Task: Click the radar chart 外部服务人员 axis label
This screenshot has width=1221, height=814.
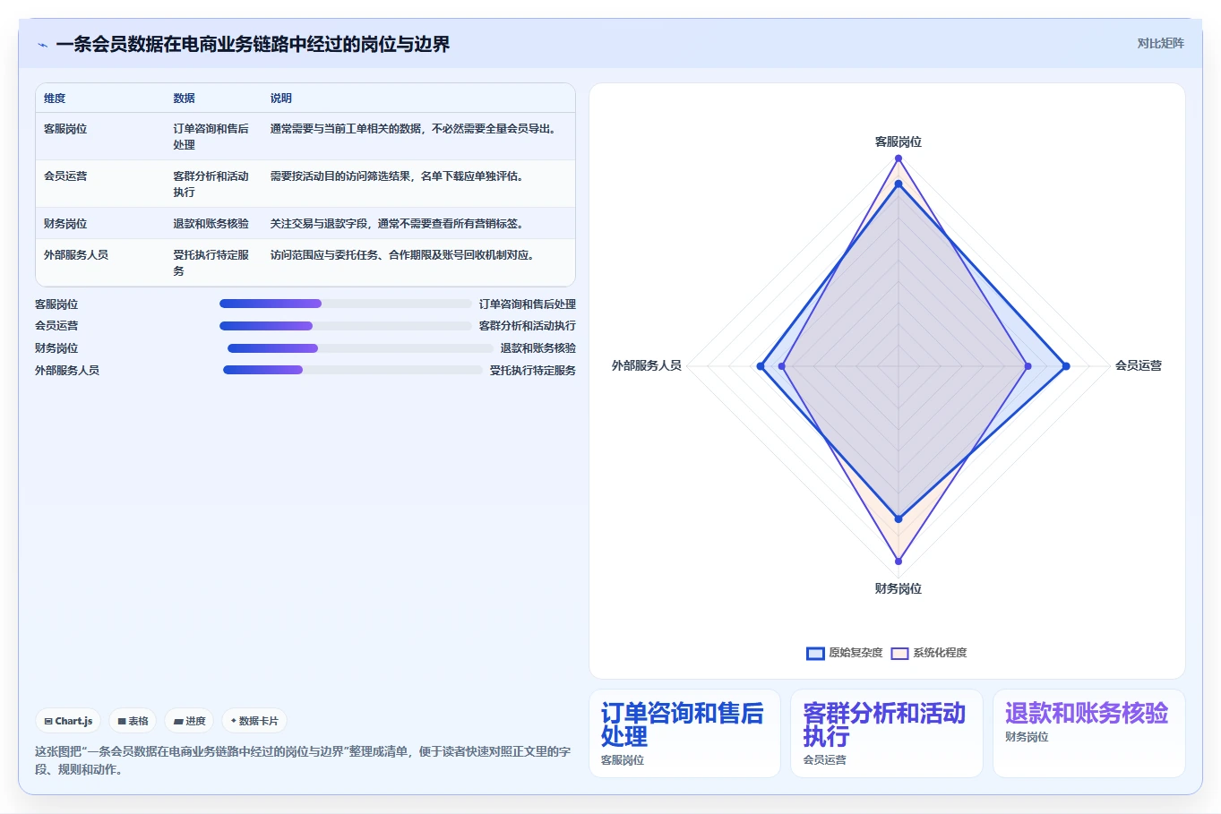Action: coord(646,365)
